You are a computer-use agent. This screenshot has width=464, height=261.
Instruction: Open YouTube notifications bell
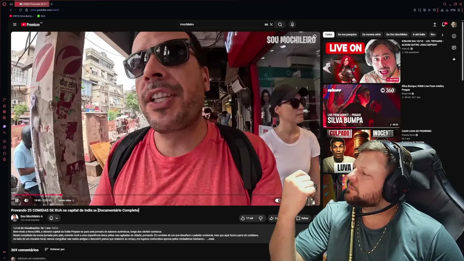click(444, 25)
